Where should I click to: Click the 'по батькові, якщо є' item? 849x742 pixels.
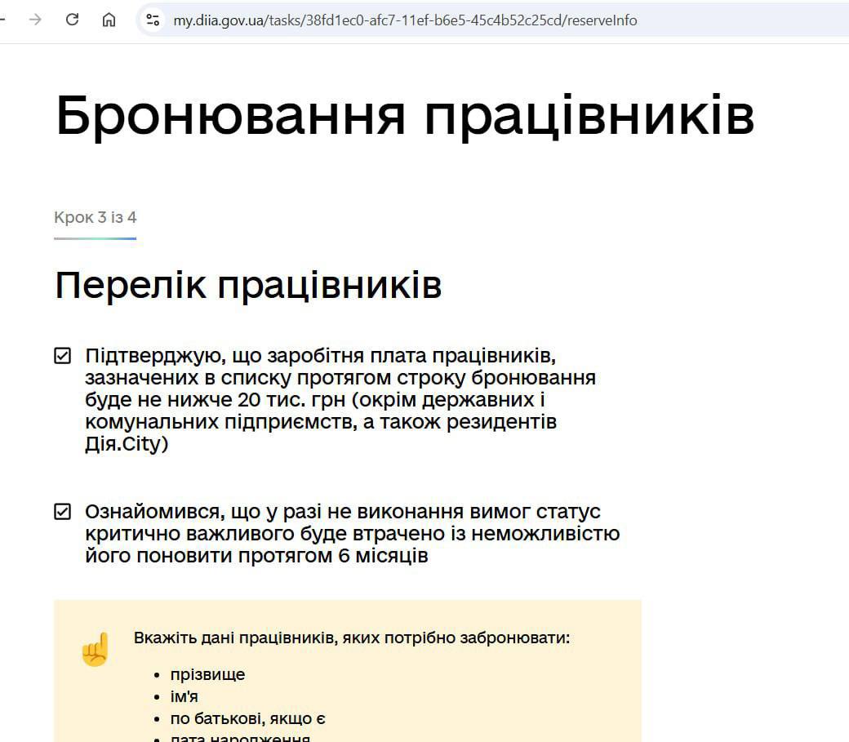pyautogui.click(x=248, y=718)
